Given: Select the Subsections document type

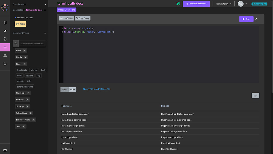Looking at the screenshot, I should (24, 113).
